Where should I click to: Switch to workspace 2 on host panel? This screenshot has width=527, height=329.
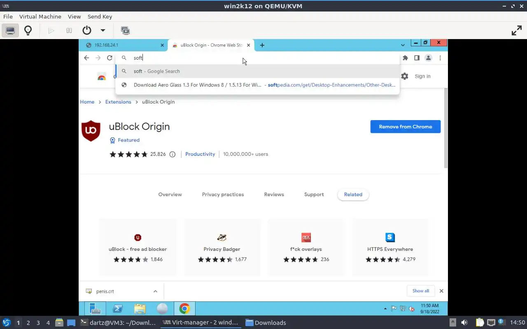tap(28, 323)
